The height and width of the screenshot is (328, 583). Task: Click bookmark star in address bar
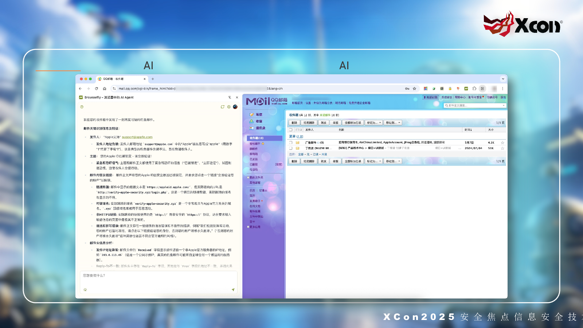414,89
